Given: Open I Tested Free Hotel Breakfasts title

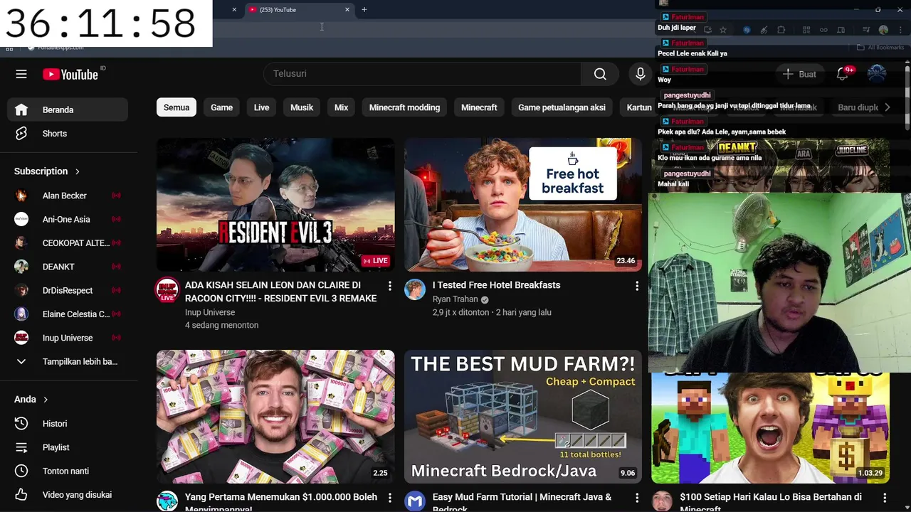Looking at the screenshot, I should point(496,285).
